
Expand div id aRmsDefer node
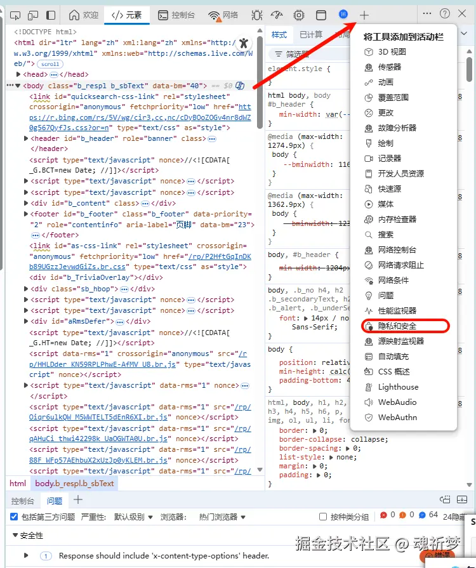tap(26, 321)
